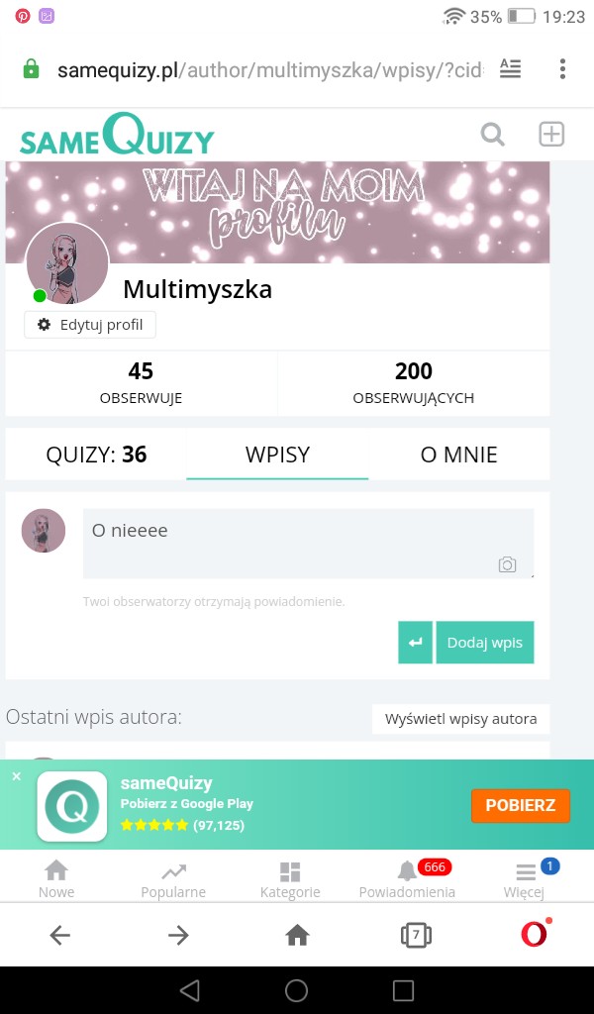Click the enter arrow button beside Dodaj wpis
Viewport: 594px width, 1014px height.
[x=415, y=642]
